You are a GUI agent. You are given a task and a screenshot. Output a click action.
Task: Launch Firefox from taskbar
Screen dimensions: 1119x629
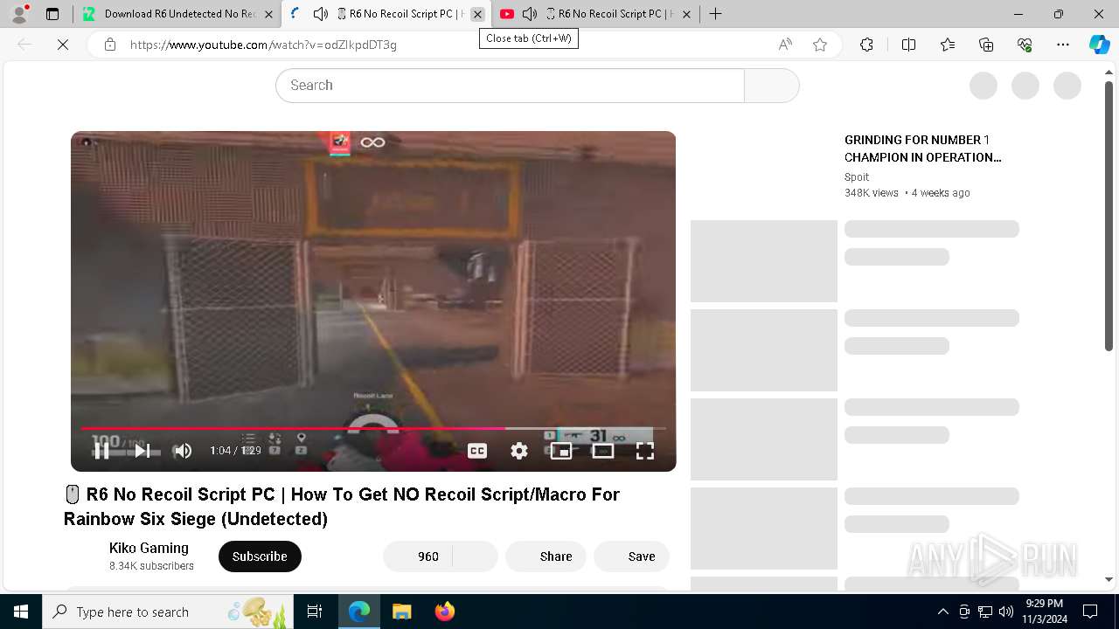coord(444,612)
